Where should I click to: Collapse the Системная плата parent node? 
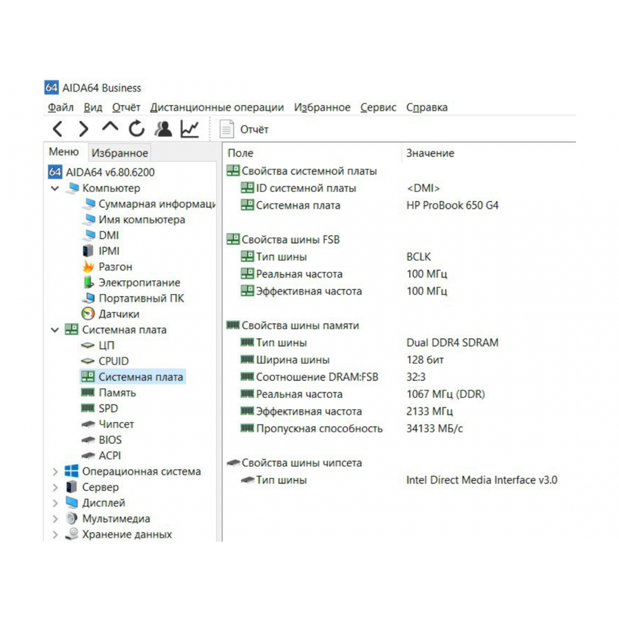tap(55, 330)
